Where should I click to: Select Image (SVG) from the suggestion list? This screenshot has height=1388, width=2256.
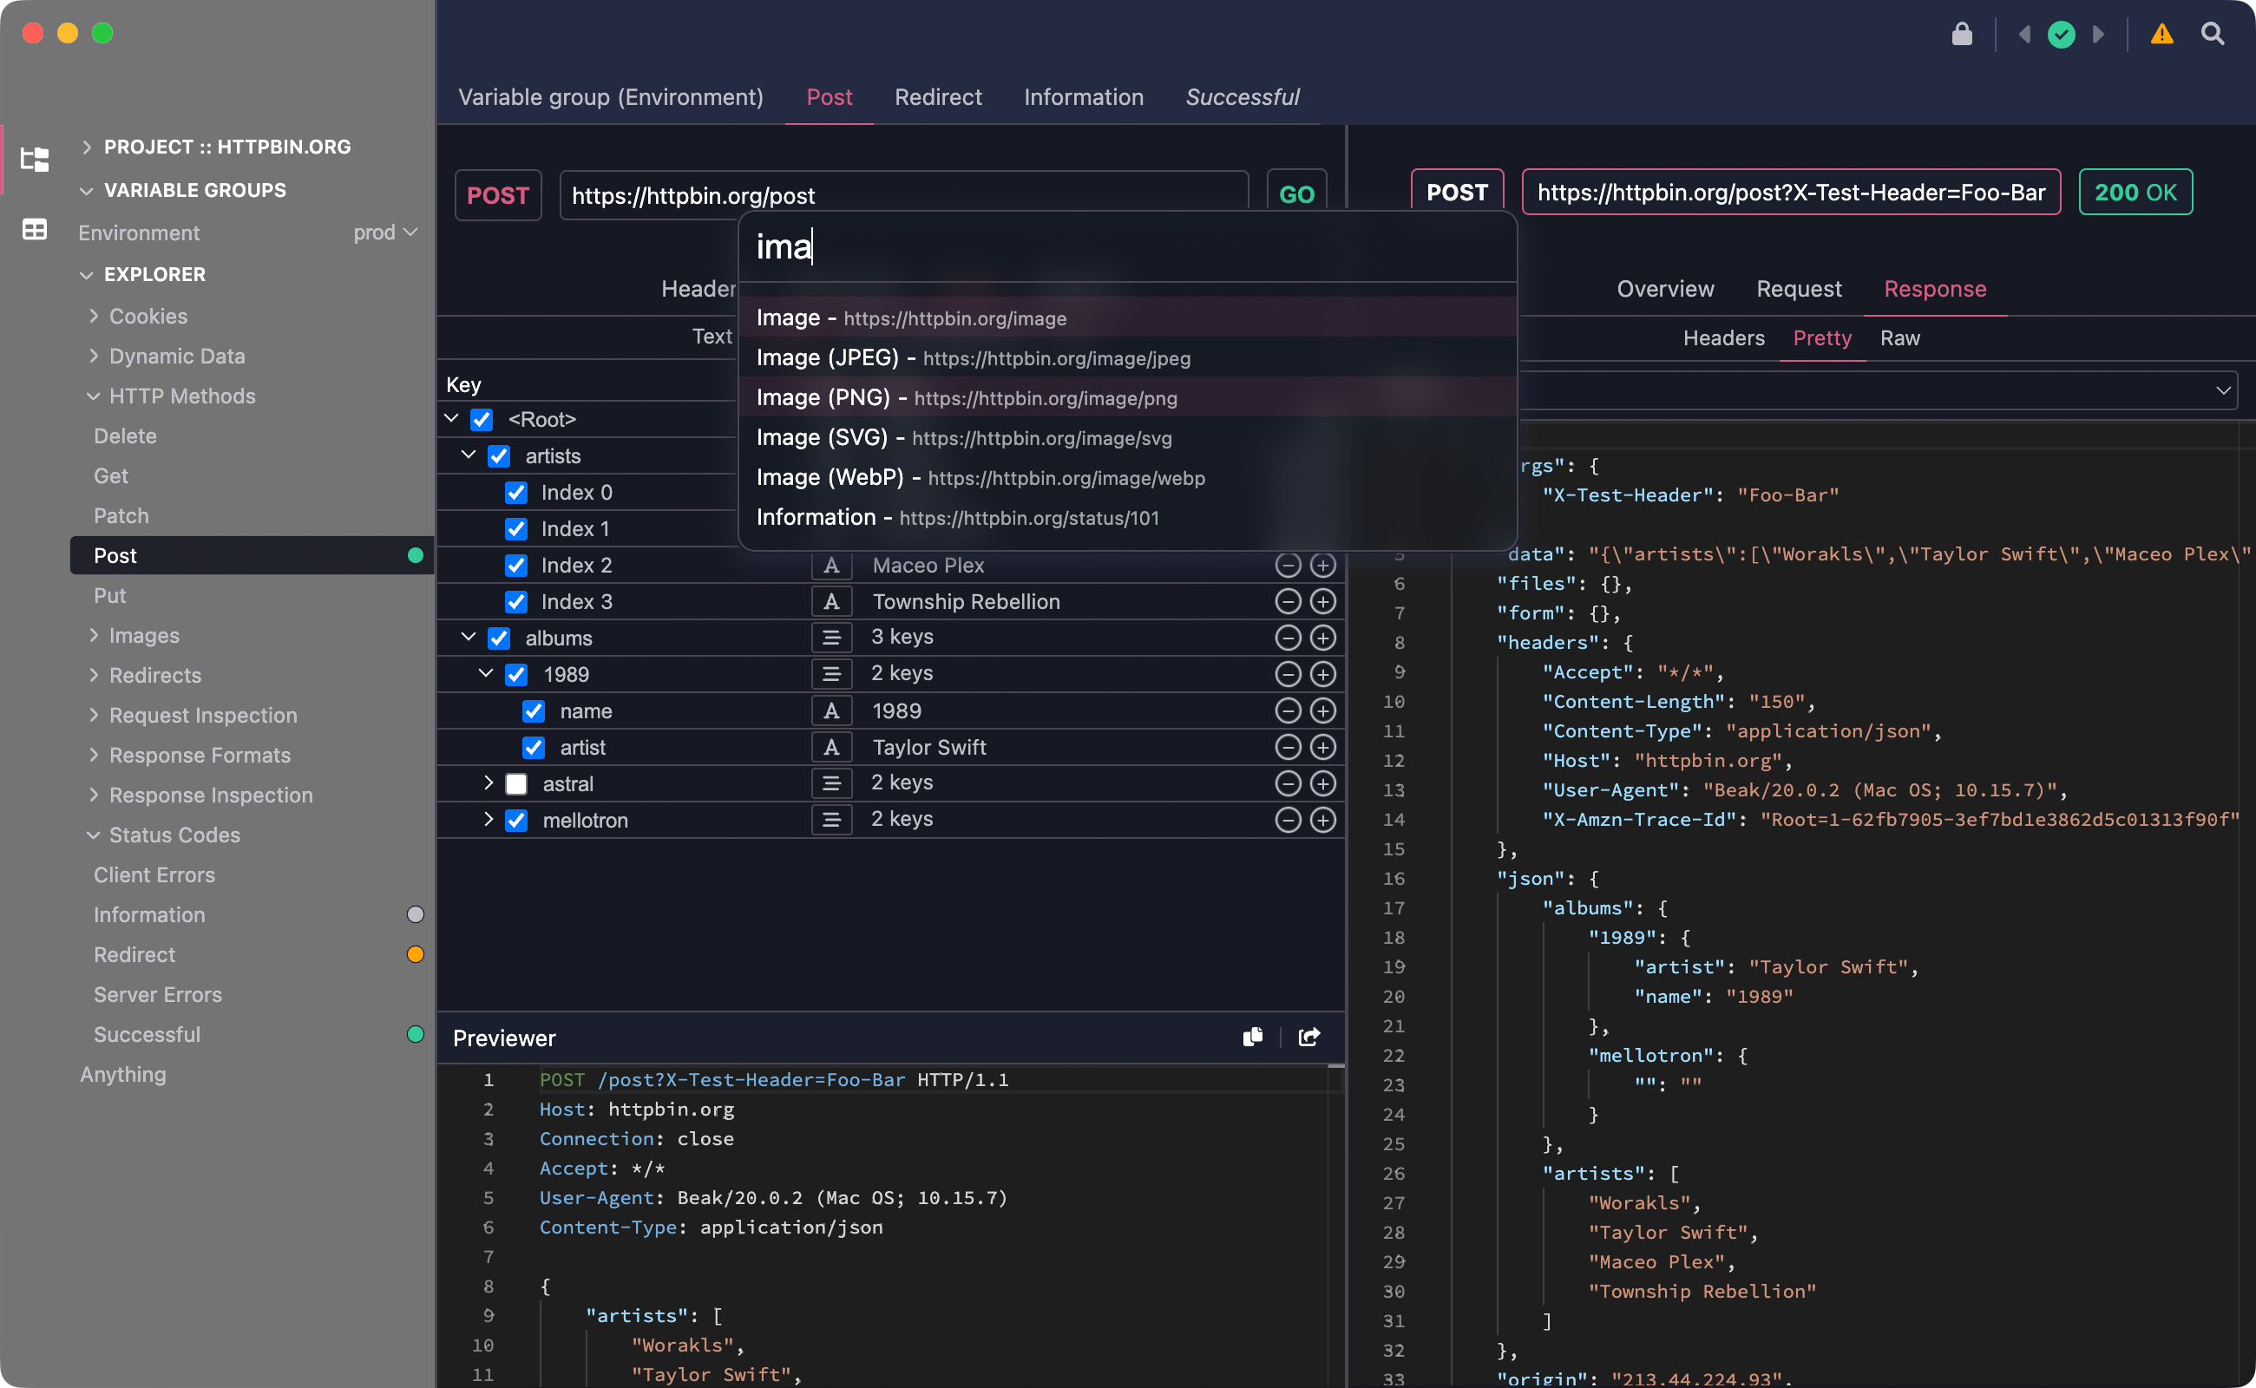click(x=962, y=438)
